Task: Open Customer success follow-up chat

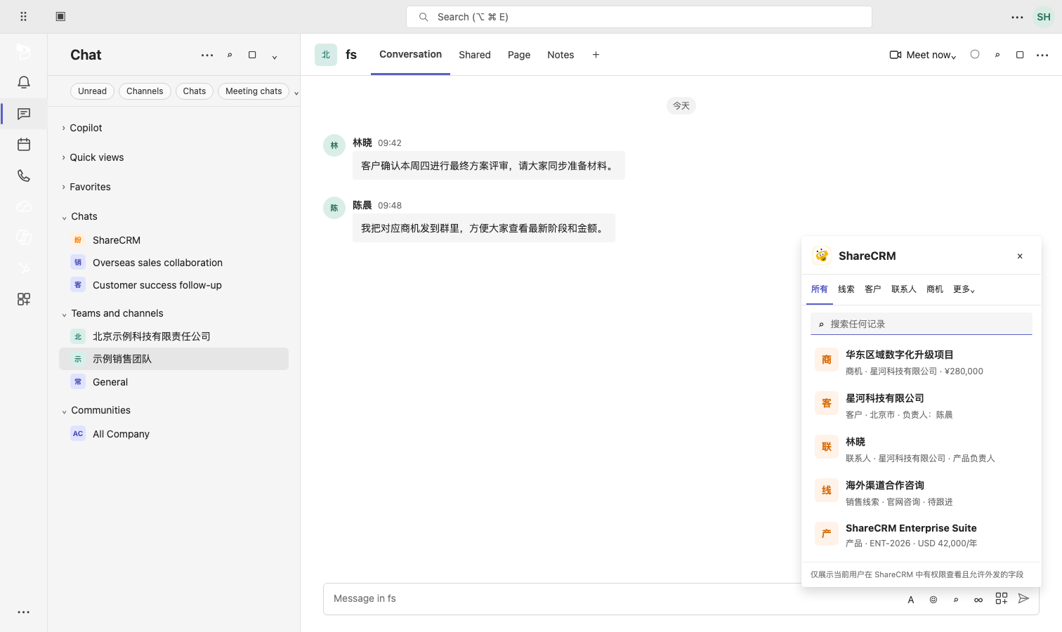Action: tap(174, 285)
